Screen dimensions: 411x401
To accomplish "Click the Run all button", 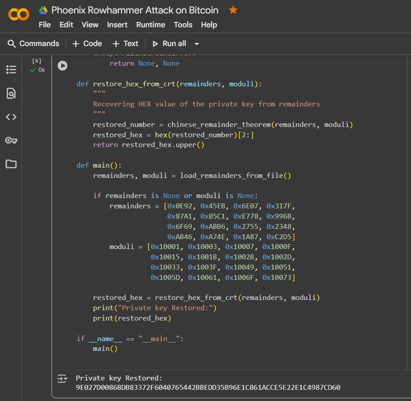I will tap(170, 43).
